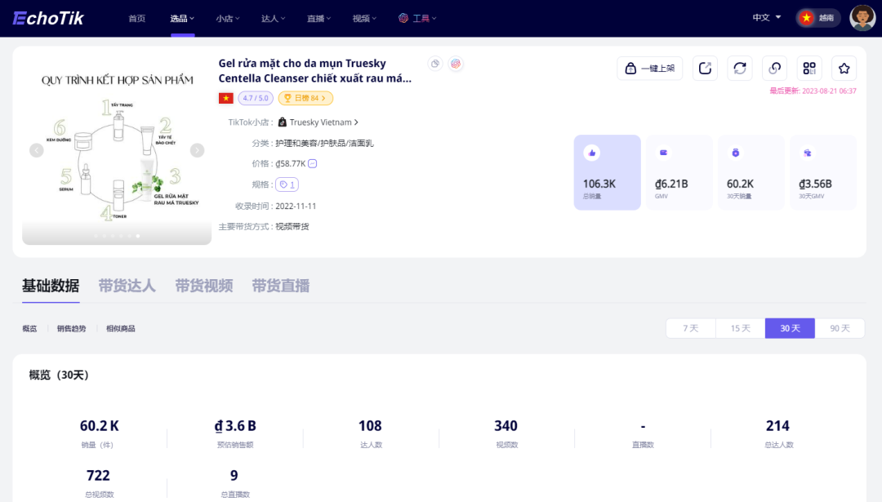The width and height of the screenshot is (882, 502).
Task: Favorite the product with the star icon
Action: point(844,69)
